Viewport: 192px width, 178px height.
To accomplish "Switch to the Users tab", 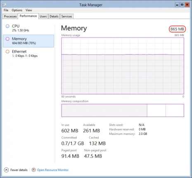I will [43, 16].
